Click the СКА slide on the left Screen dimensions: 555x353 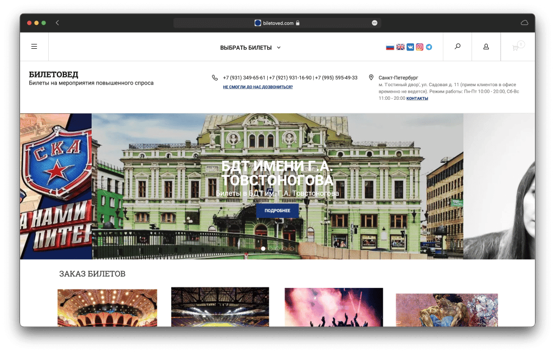[56, 186]
